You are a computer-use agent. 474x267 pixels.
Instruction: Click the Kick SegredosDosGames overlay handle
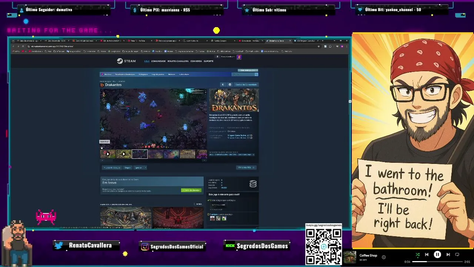coord(257,246)
